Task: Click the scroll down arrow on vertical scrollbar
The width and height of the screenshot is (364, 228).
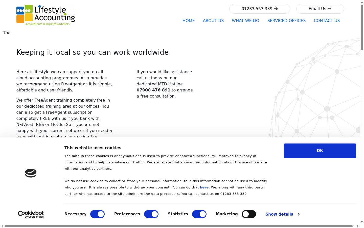Action: (x=362, y=222)
